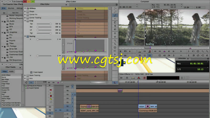Open the Settings tab

pyautogui.click(x=19, y=8)
